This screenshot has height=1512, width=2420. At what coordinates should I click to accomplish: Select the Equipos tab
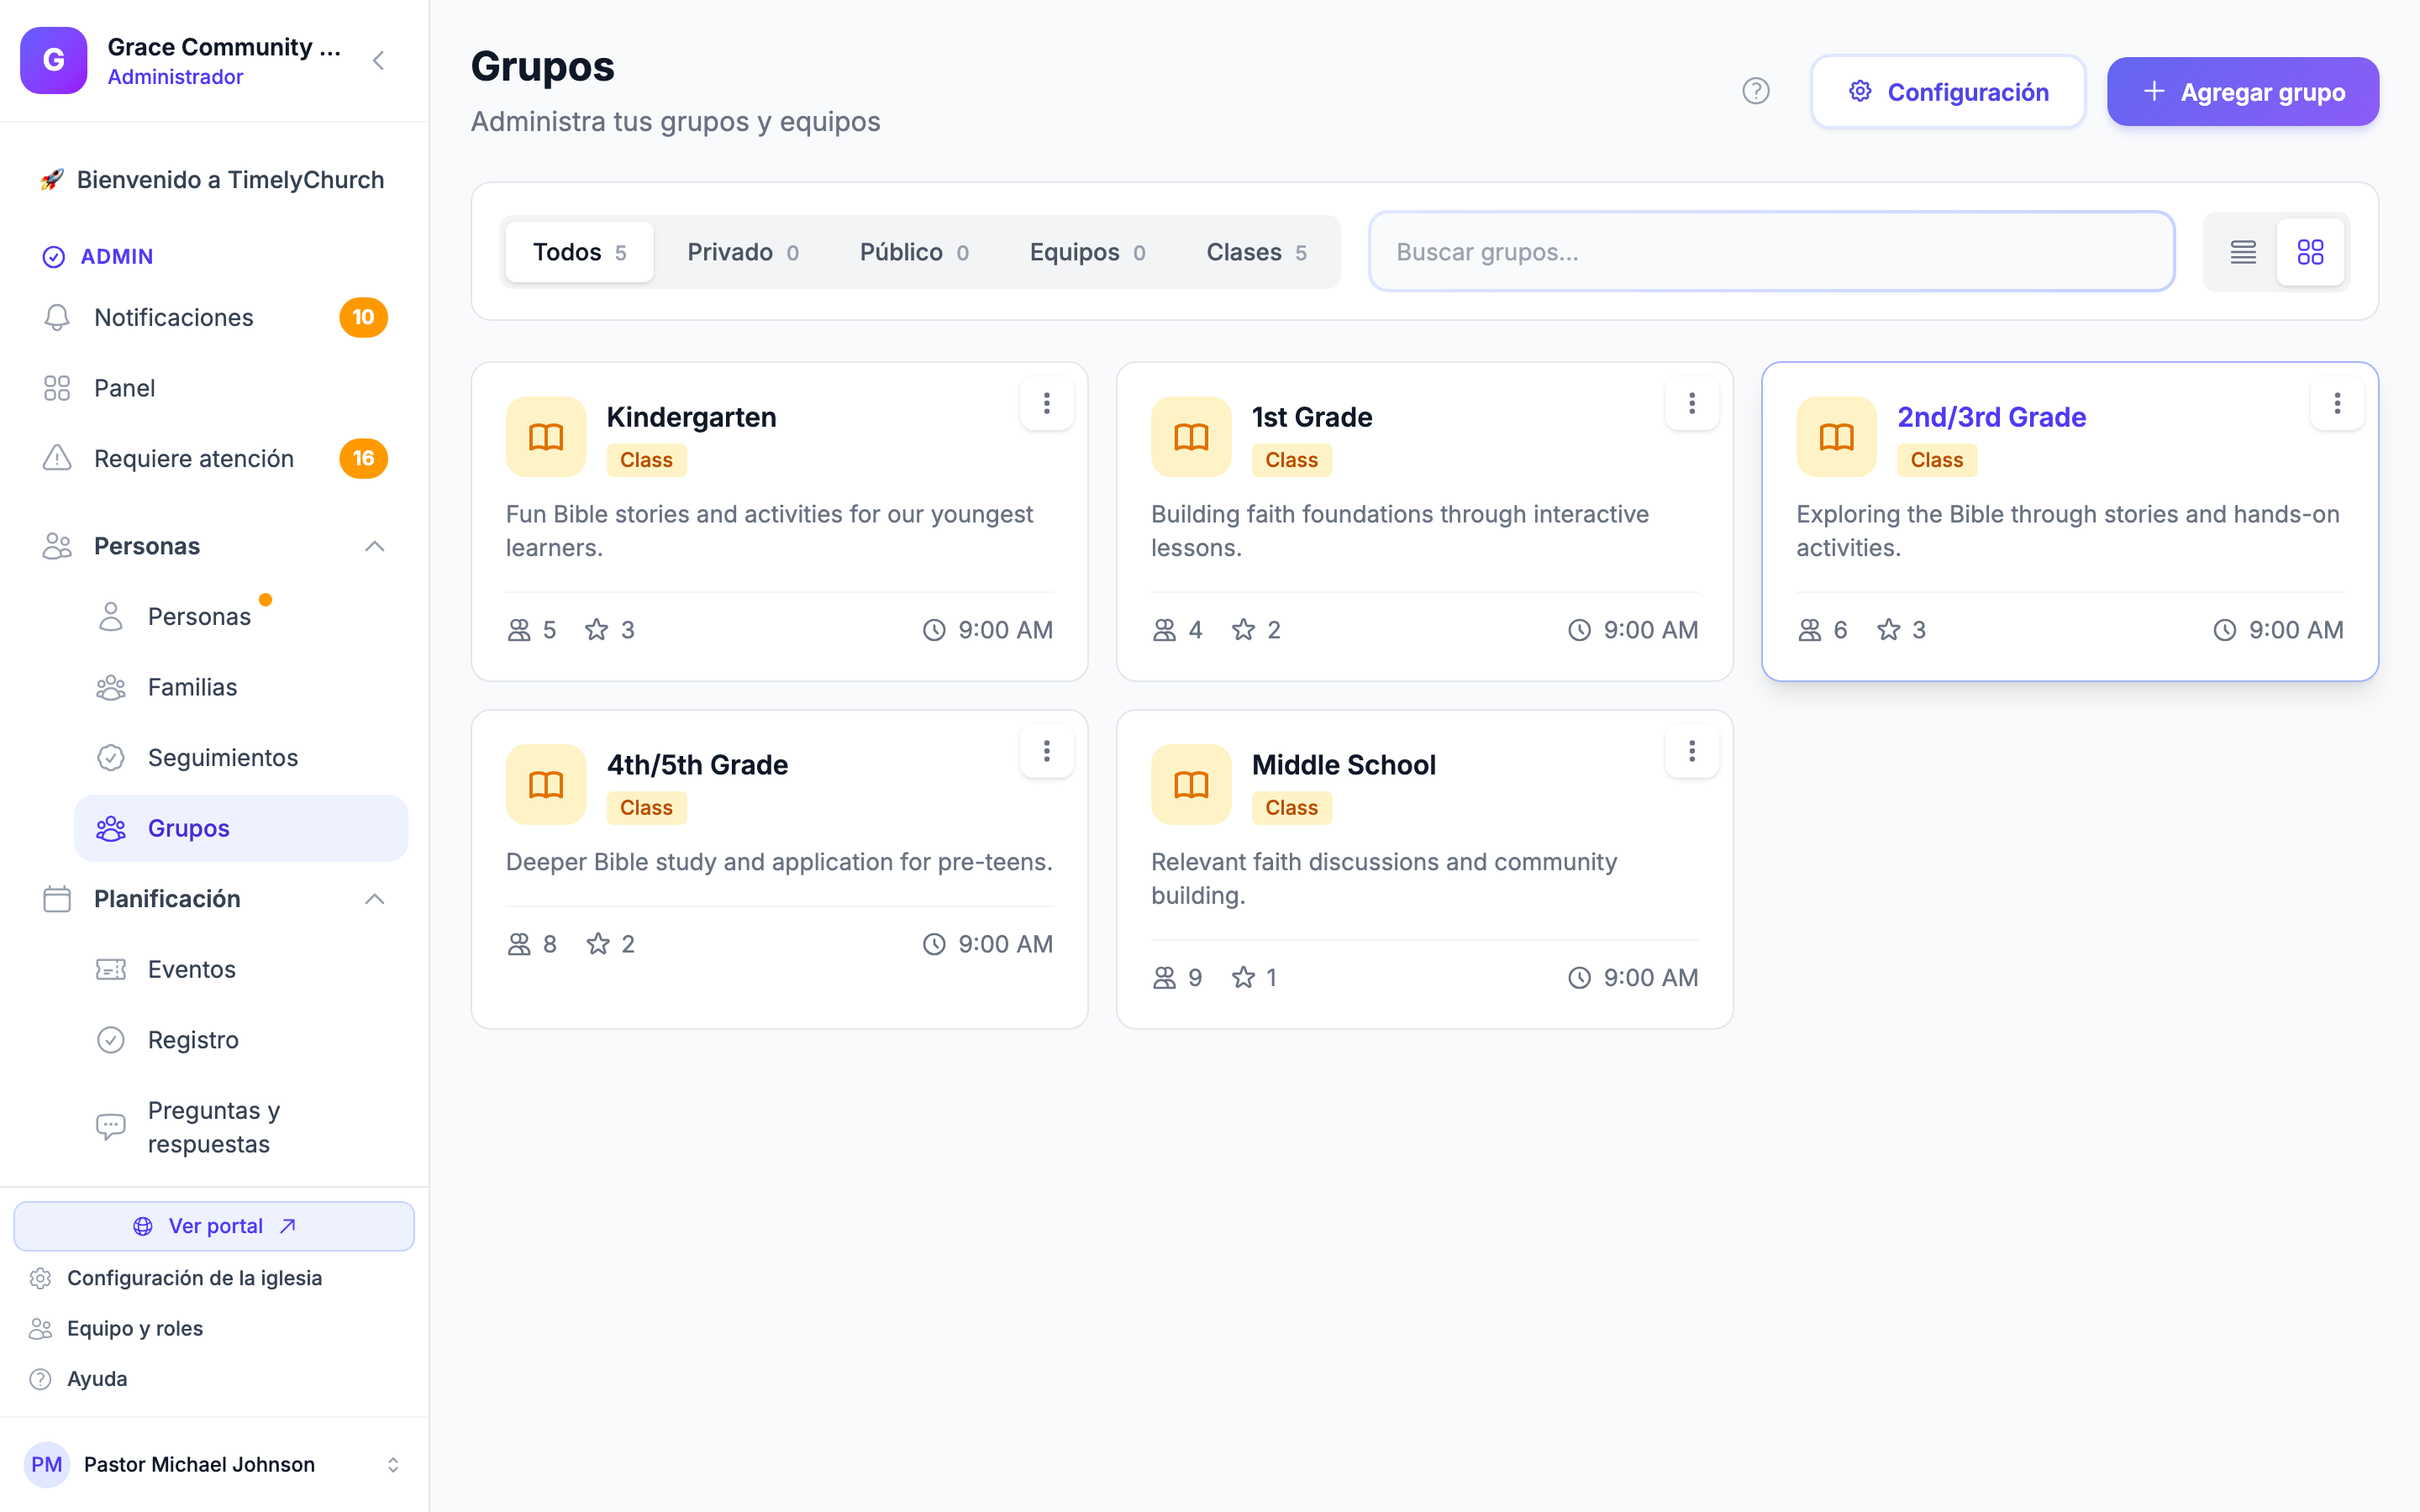click(x=1087, y=252)
